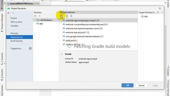Select app in Target Modules panel
This screenshot has width=170, height=96.
(146, 16)
